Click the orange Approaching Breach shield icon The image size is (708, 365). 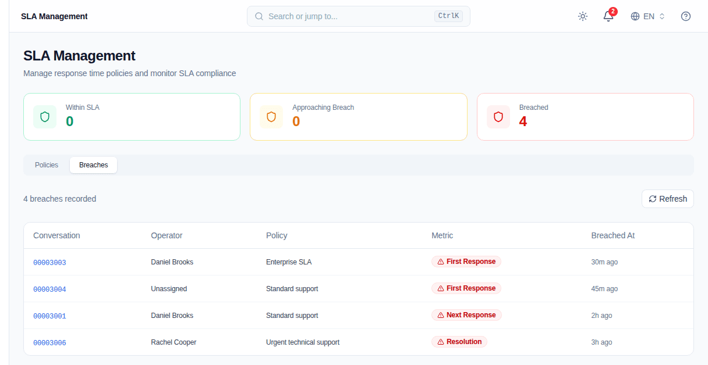[x=271, y=117]
